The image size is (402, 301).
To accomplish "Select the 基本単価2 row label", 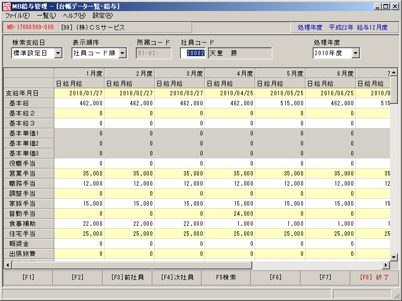I will pyautogui.click(x=29, y=143).
